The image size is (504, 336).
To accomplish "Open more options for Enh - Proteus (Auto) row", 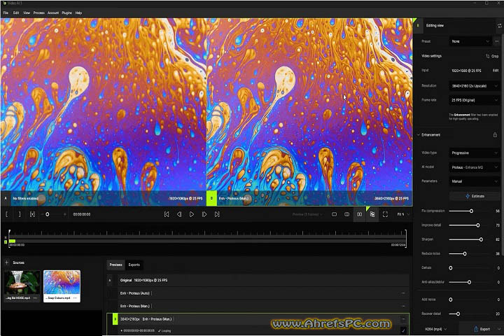I will click(x=403, y=293).
